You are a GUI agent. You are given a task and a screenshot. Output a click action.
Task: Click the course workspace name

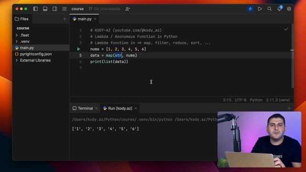click(77, 9)
